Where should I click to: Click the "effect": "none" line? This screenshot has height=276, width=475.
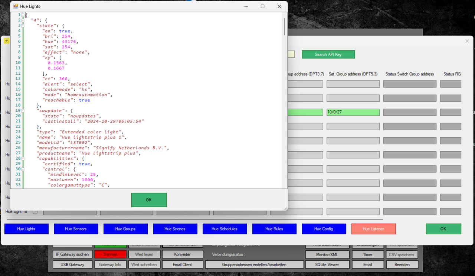click(67, 52)
